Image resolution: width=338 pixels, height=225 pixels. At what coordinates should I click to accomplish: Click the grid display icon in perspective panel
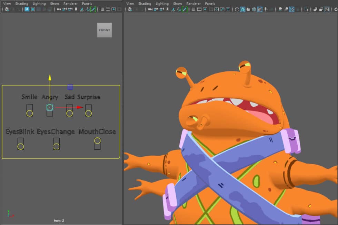(x=193, y=9)
